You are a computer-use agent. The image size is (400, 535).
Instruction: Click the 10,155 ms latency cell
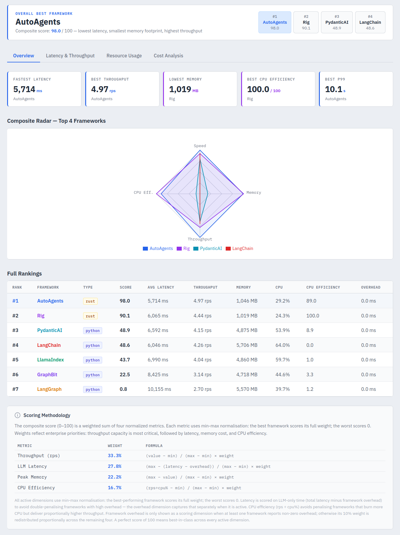tap(159, 389)
